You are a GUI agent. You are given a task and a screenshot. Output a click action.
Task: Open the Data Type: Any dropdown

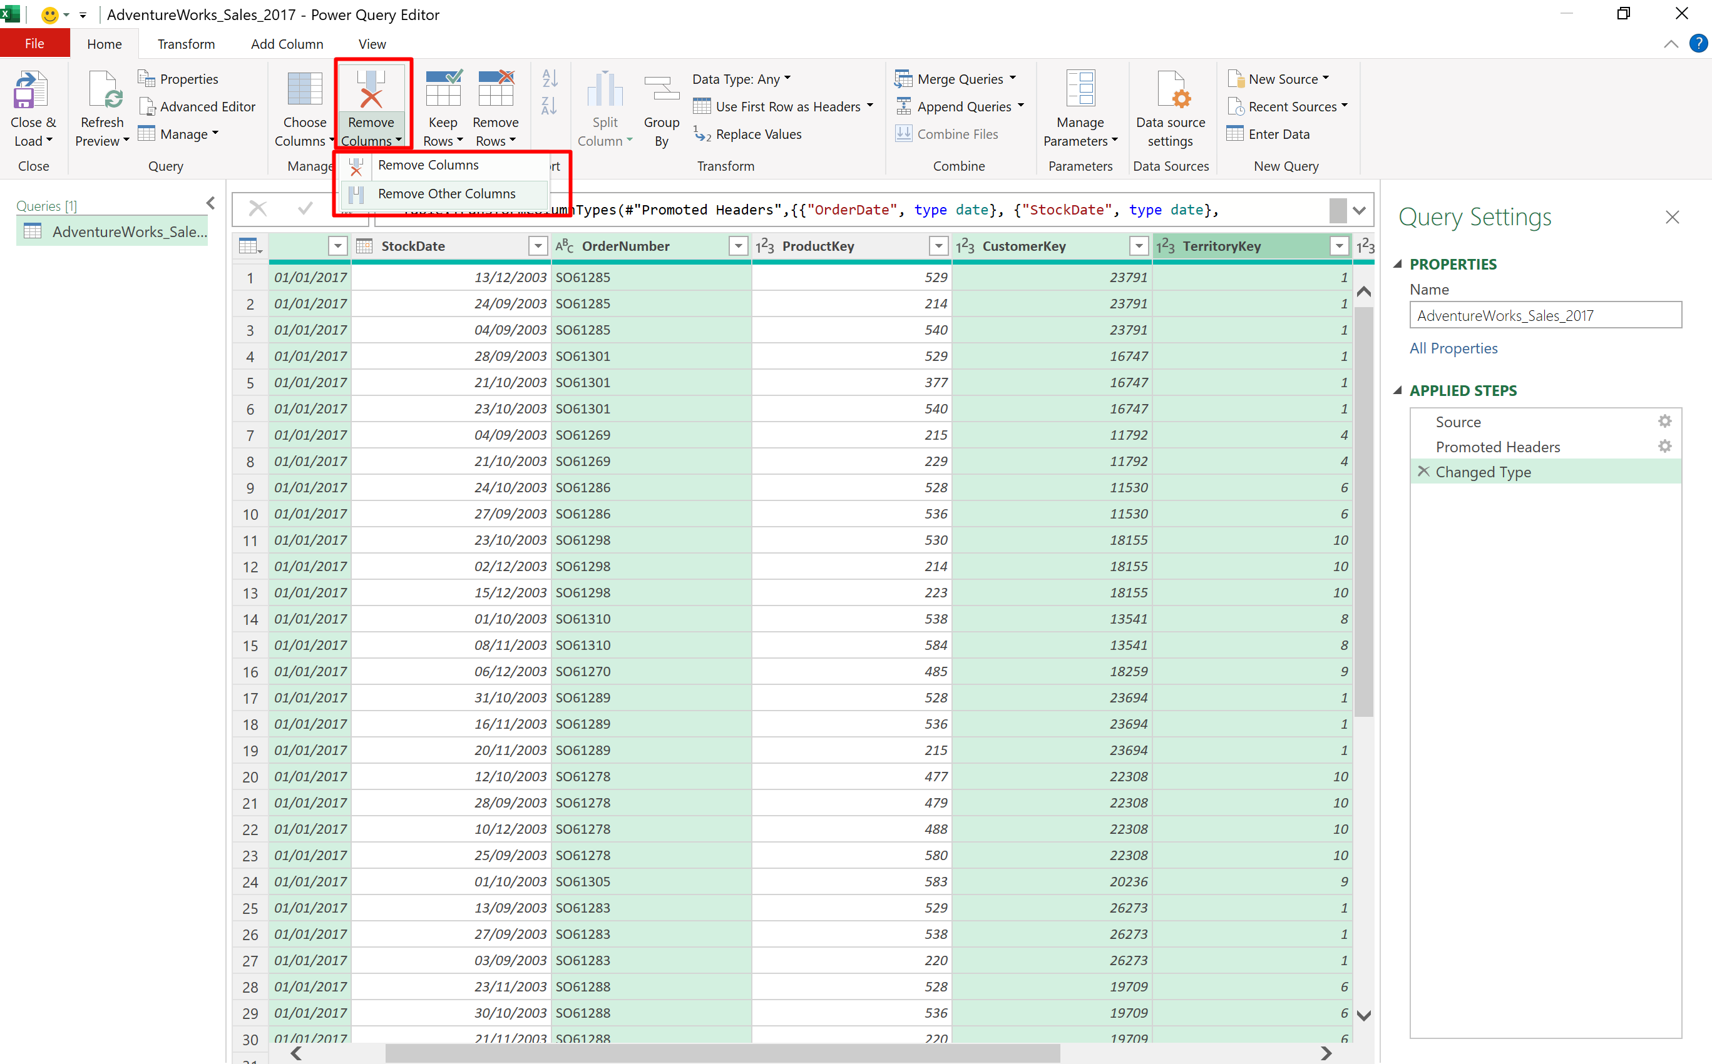coord(742,79)
